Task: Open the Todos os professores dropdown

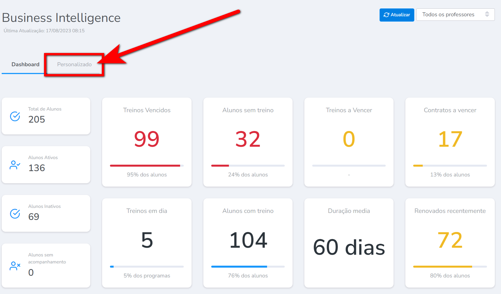Action: [x=455, y=15]
